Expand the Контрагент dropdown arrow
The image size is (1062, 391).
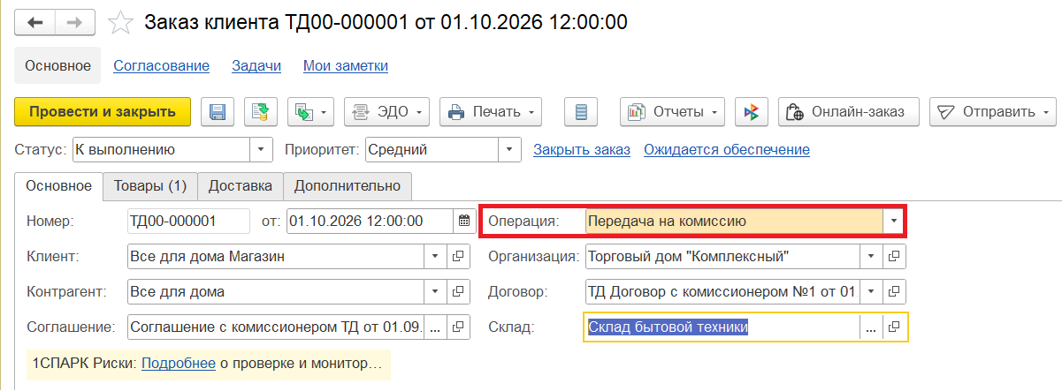435,291
